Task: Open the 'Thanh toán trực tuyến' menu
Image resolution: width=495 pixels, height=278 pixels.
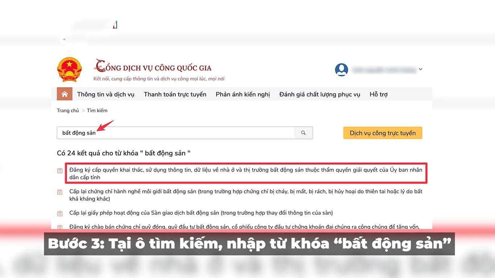Action: click(175, 94)
